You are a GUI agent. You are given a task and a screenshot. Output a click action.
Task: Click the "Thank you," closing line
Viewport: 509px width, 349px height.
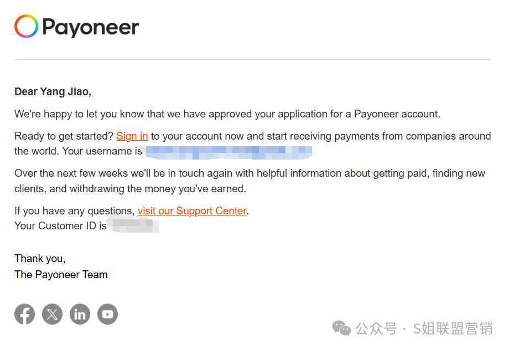pyautogui.click(x=40, y=259)
